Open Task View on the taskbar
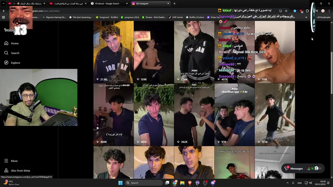The image size is (333, 187). 167,183
